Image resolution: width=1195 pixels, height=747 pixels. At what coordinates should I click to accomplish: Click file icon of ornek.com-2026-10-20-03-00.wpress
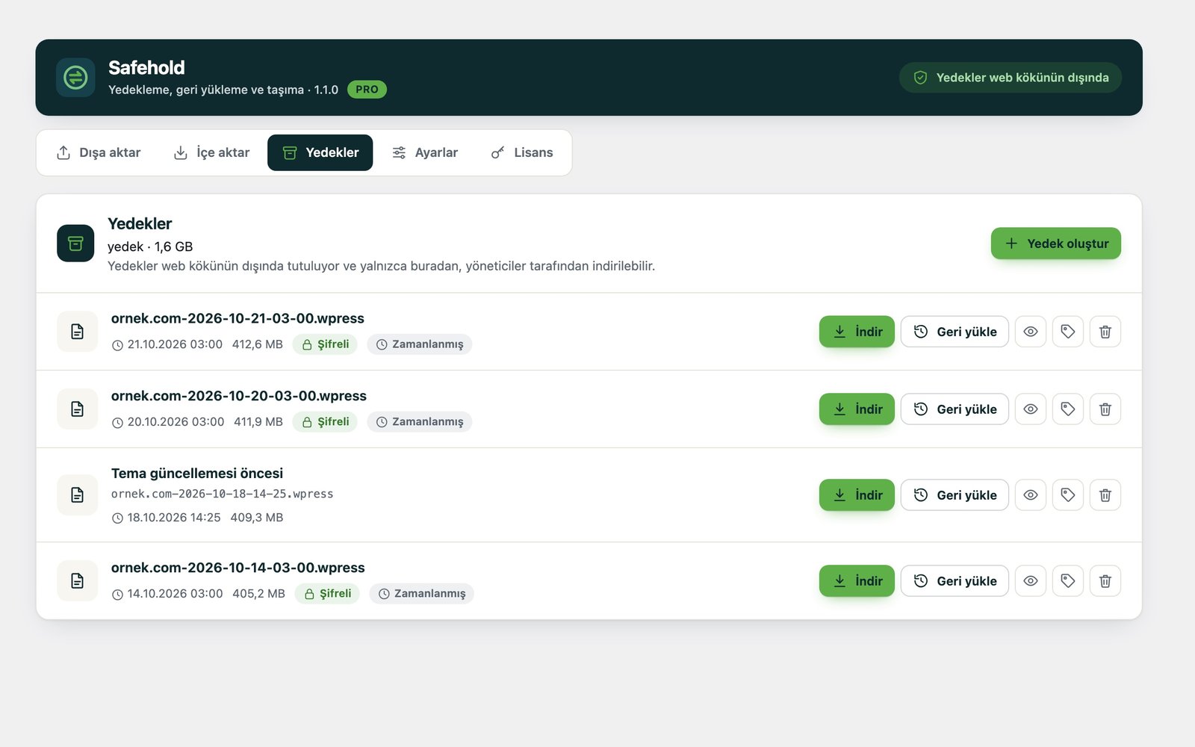pos(78,409)
